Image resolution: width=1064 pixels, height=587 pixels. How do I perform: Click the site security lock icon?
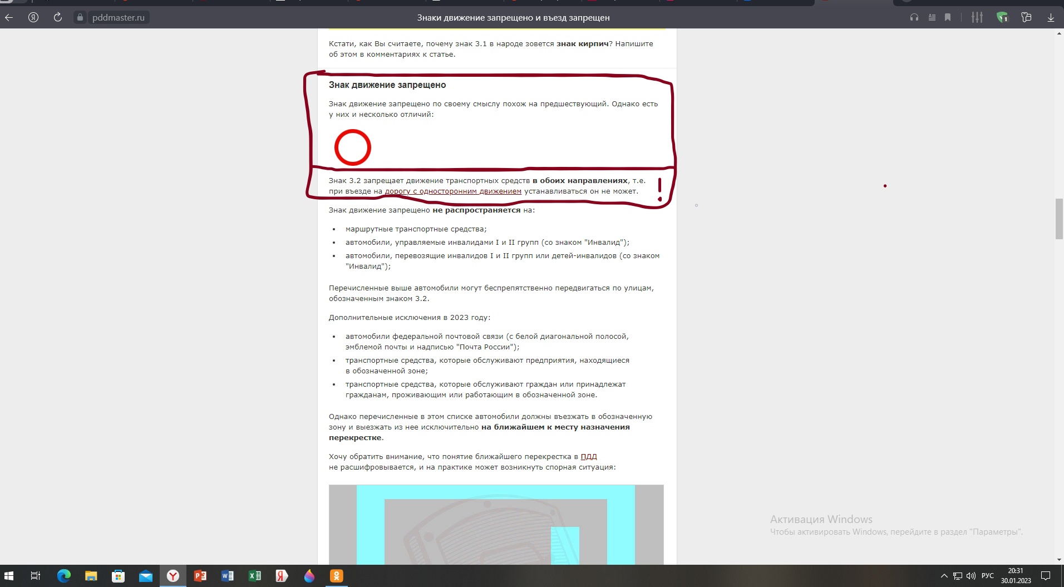tap(80, 18)
